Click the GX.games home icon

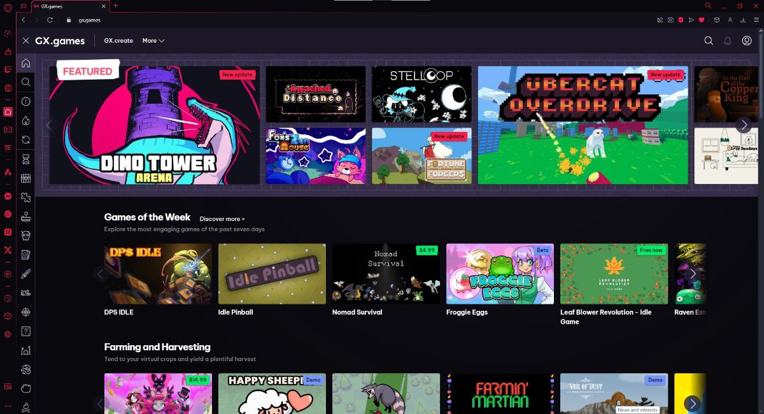click(x=25, y=63)
